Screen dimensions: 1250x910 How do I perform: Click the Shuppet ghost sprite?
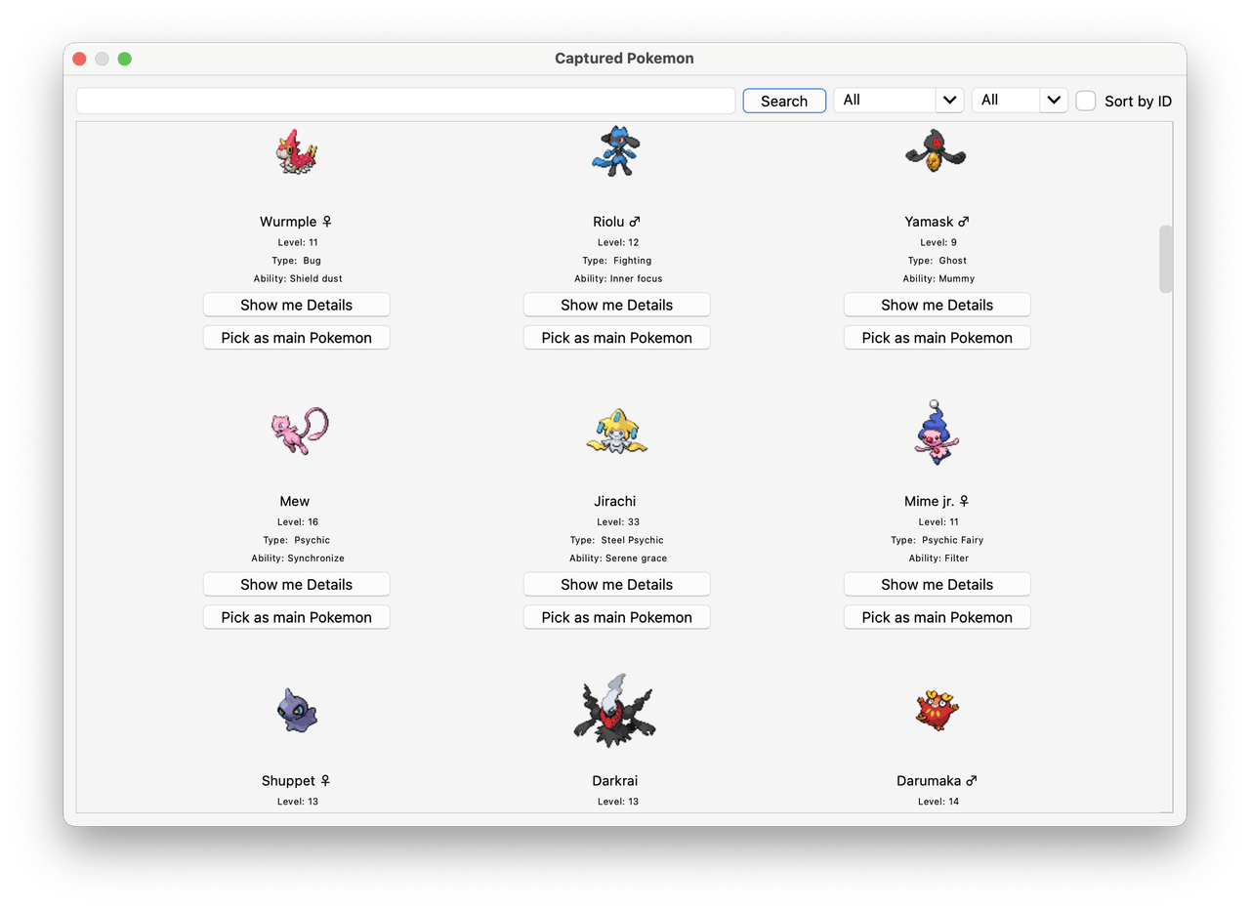(x=297, y=711)
